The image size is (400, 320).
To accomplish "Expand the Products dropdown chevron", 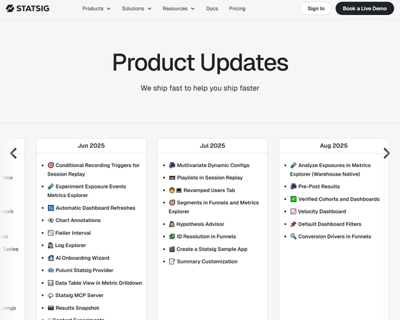I will click(x=109, y=9).
